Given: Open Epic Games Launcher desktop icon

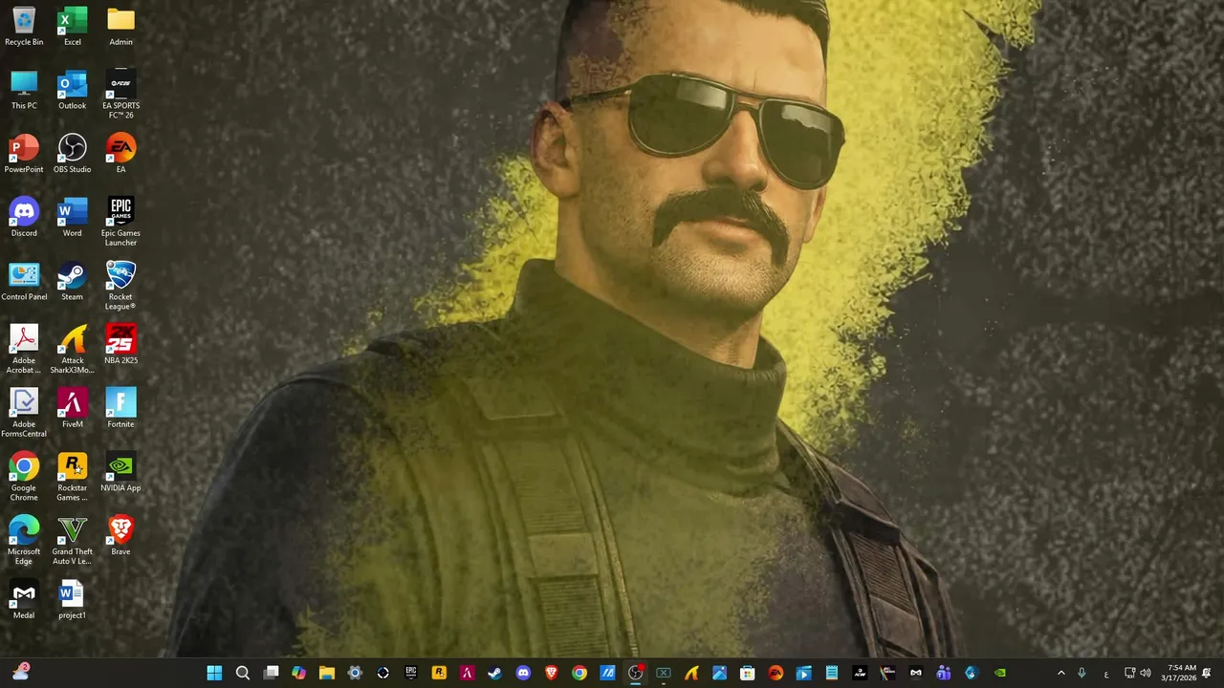Looking at the screenshot, I should click(120, 222).
